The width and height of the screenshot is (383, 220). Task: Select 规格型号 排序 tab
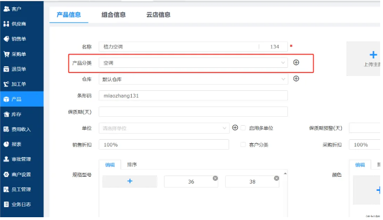tap(132, 165)
